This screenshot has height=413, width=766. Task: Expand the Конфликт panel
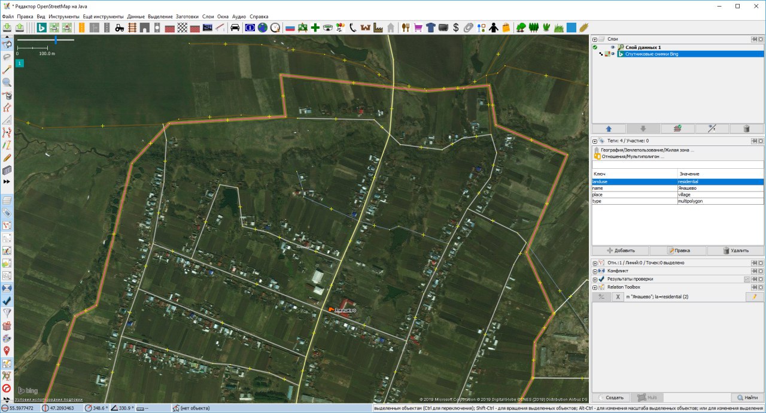tap(595, 271)
